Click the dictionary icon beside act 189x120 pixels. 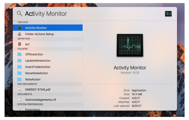click(19, 44)
